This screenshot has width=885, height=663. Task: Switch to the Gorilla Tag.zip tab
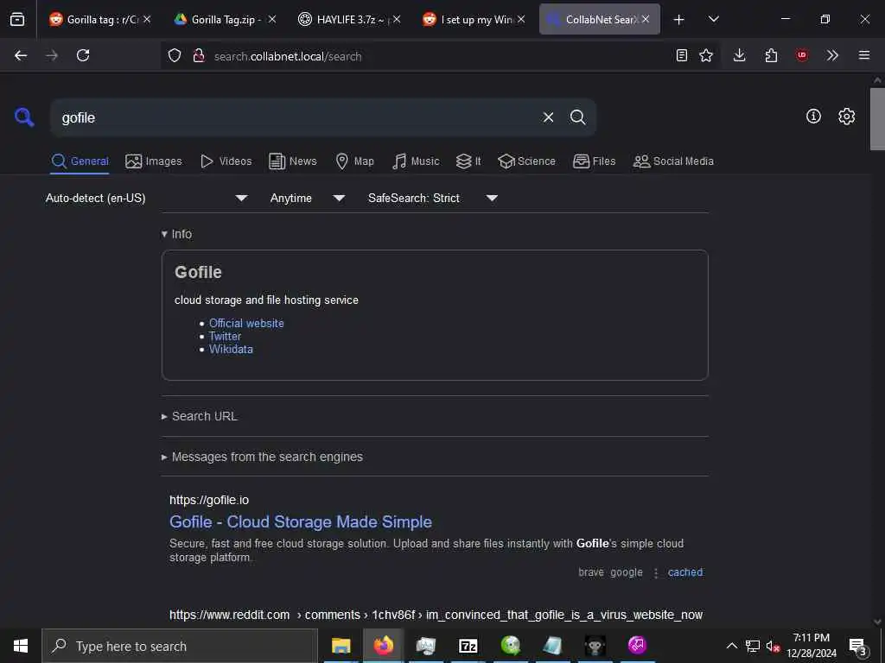point(226,19)
